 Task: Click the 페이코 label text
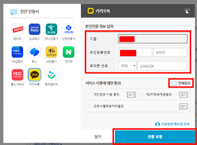point(17,39)
